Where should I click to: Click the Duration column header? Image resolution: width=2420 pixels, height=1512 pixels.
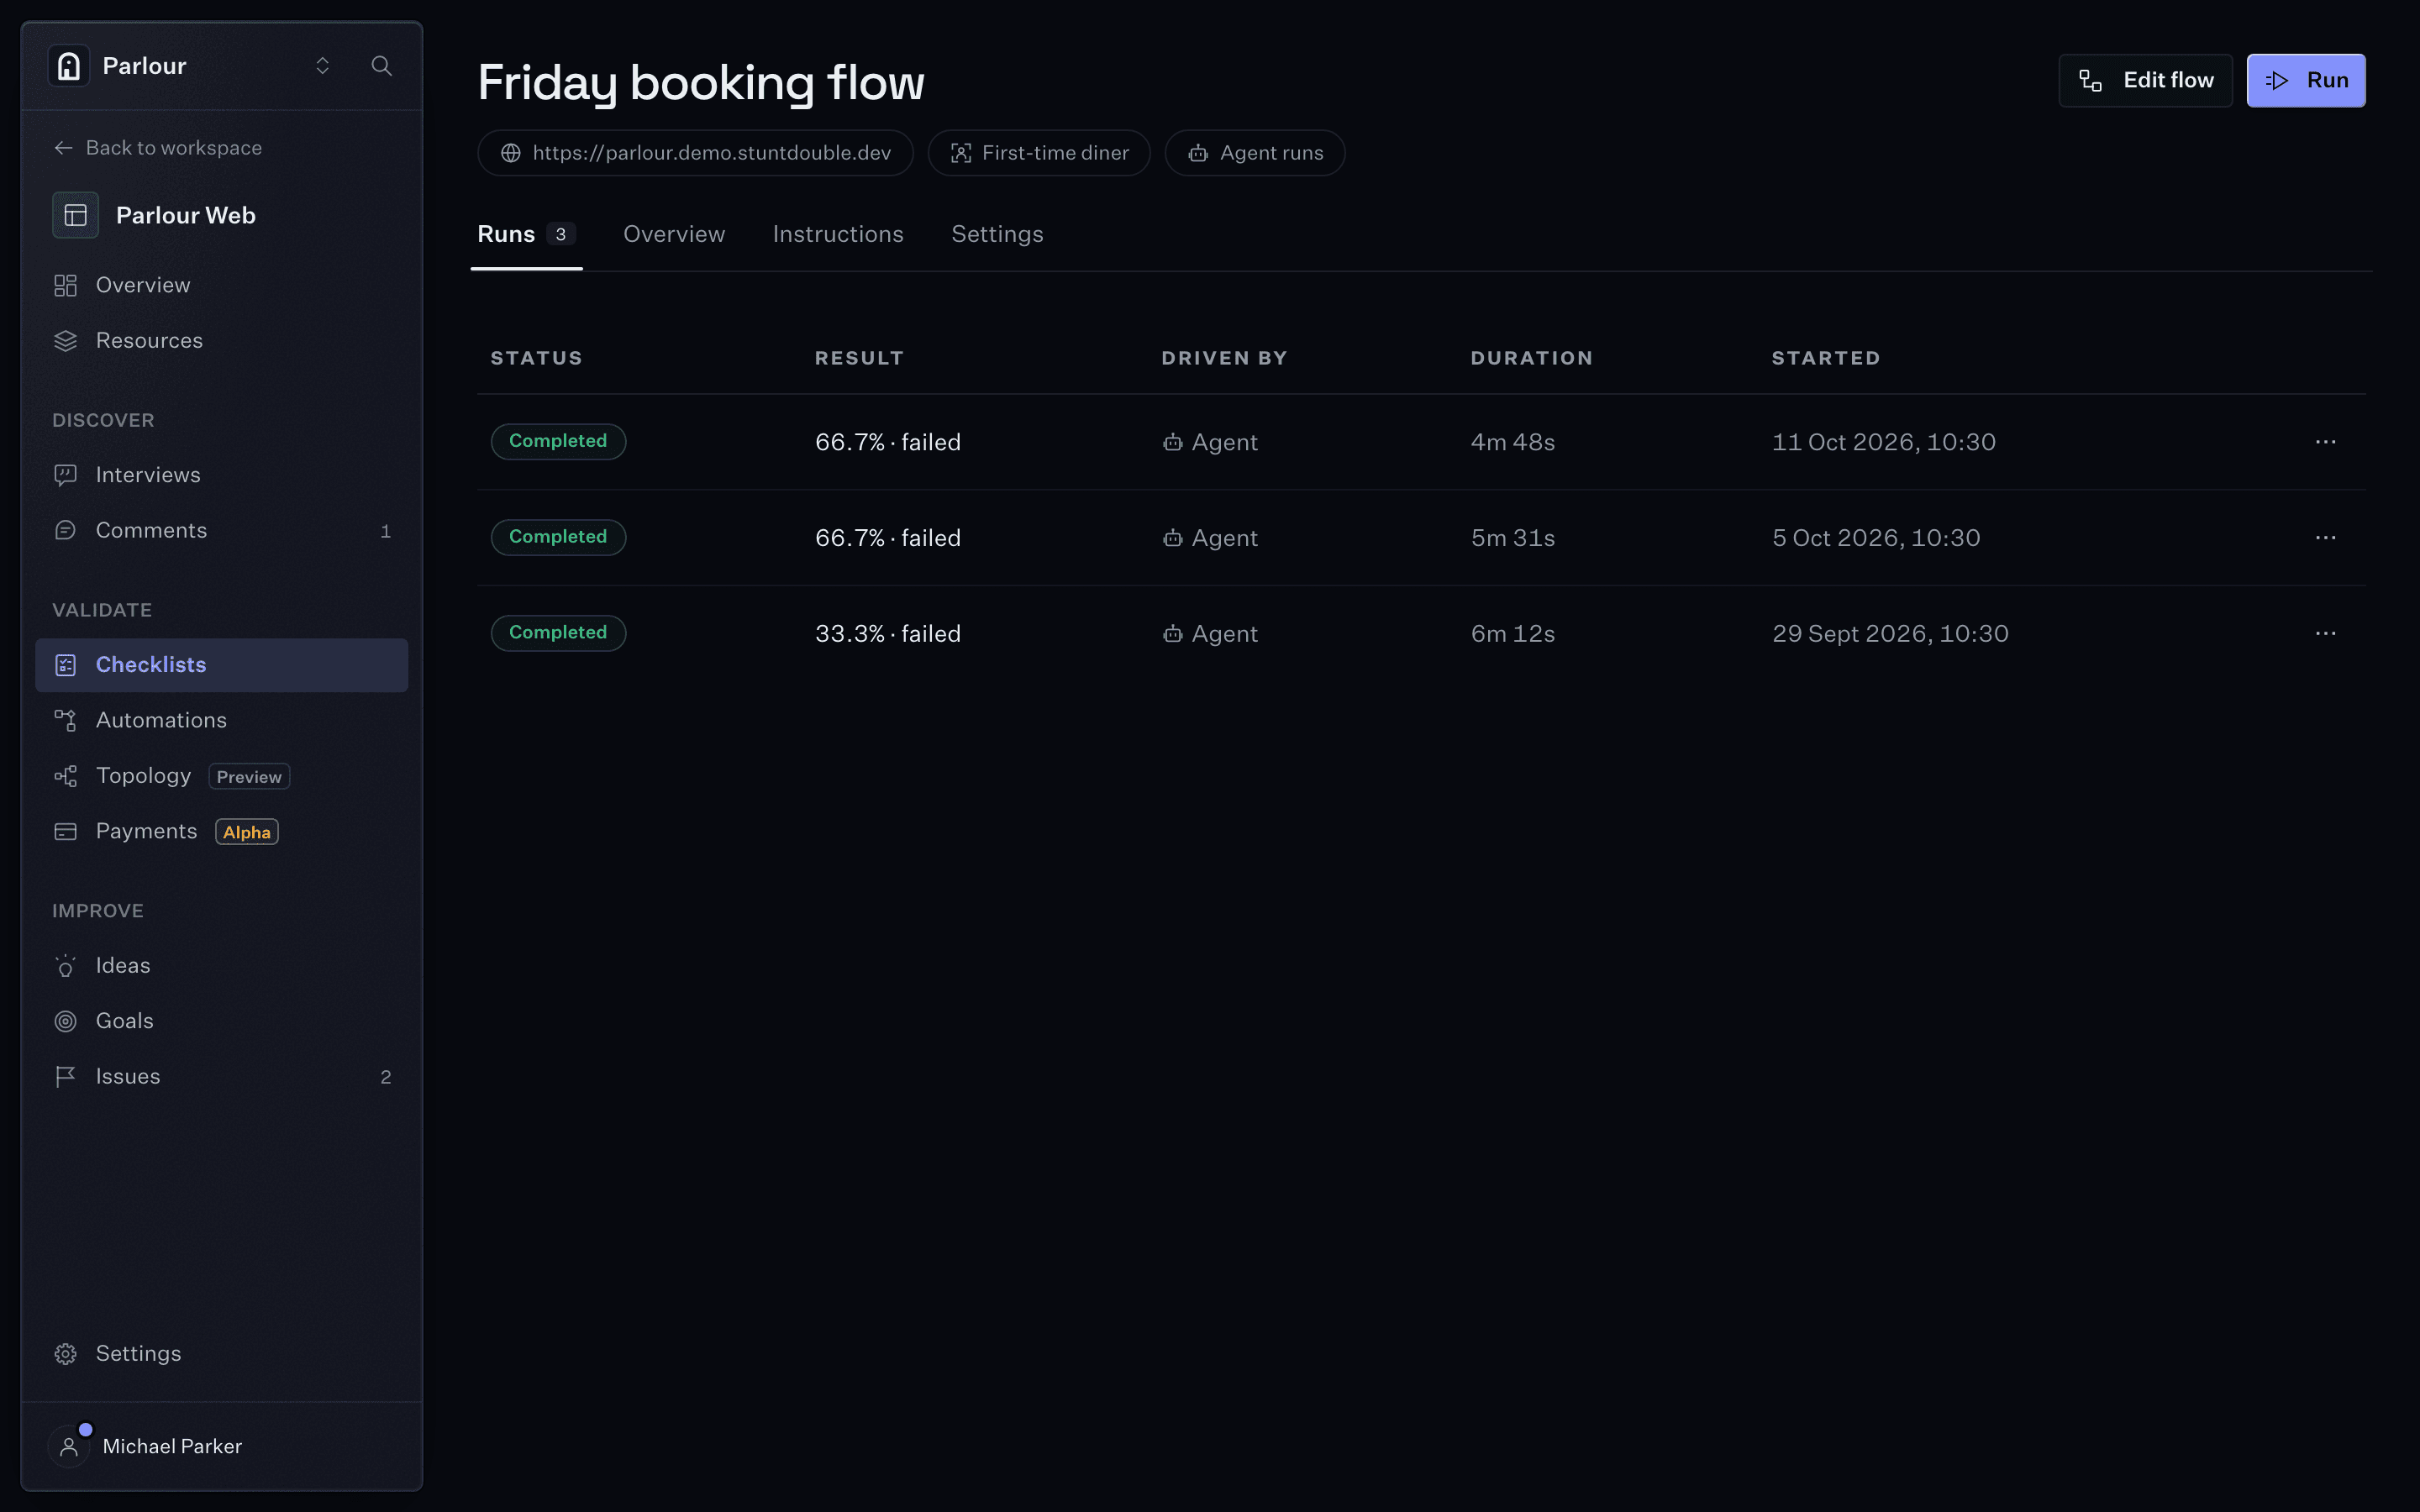[x=1531, y=358]
